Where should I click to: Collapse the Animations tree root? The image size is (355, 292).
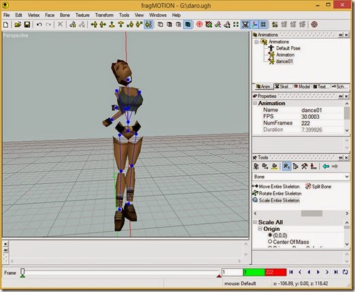(x=256, y=42)
